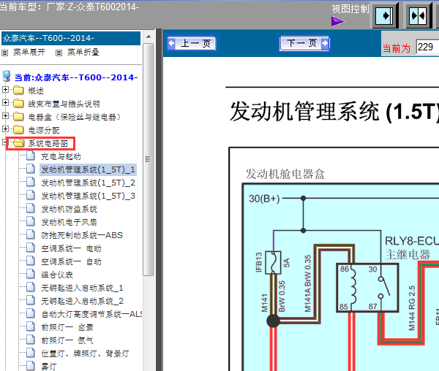Click document icon beside 无钥匙进入启动系统_1
The width and height of the screenshot is (439, 371).
(31, 287)
